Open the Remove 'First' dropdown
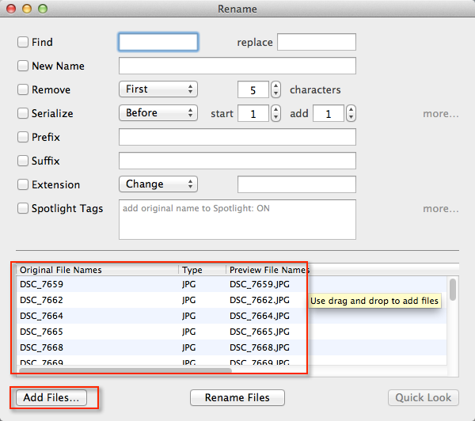Screen dimensions: 475x421 [x=158, y=89]
